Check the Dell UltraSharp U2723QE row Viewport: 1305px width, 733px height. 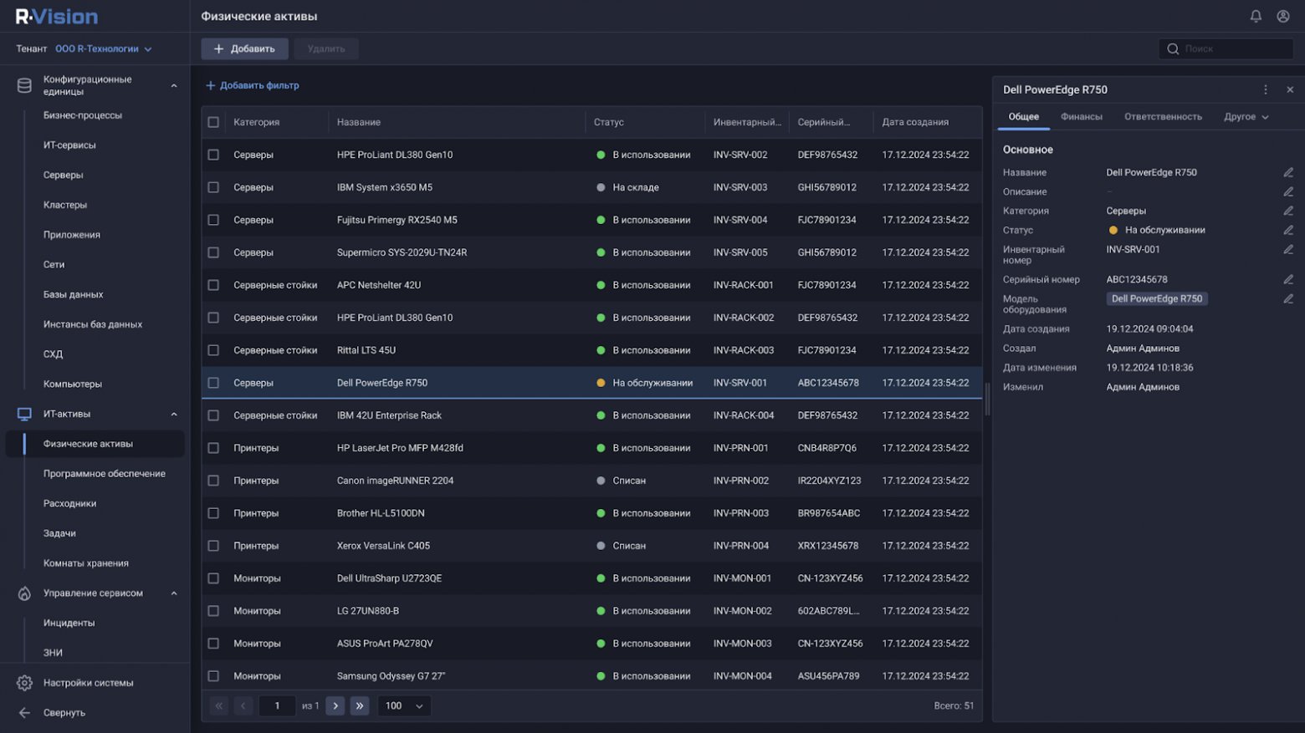tap(213, 578)
